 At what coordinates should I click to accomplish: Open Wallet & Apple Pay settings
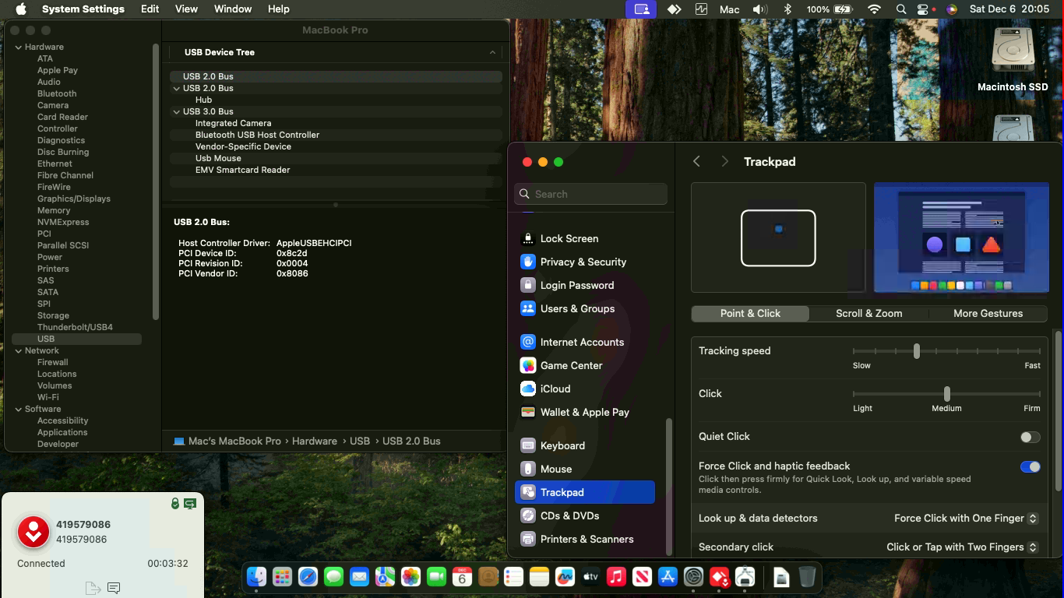pos(584,412)
